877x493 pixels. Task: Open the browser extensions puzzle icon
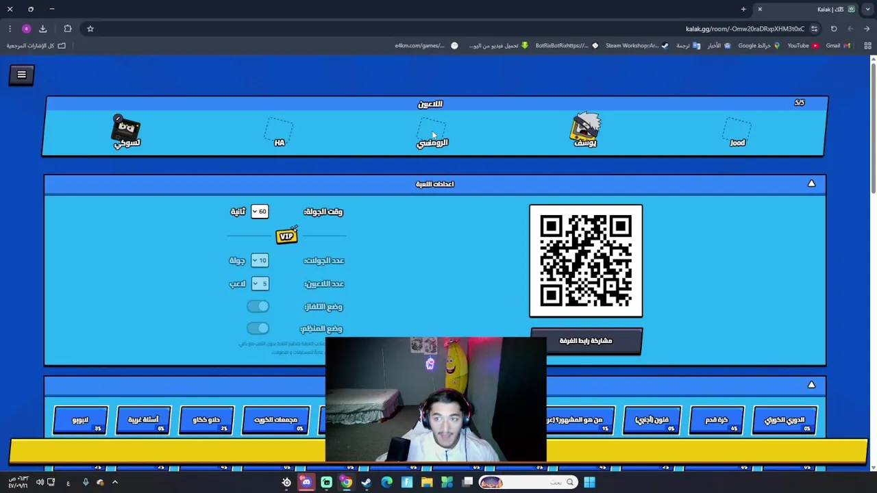pyautogui.click(x=67, y=29)
